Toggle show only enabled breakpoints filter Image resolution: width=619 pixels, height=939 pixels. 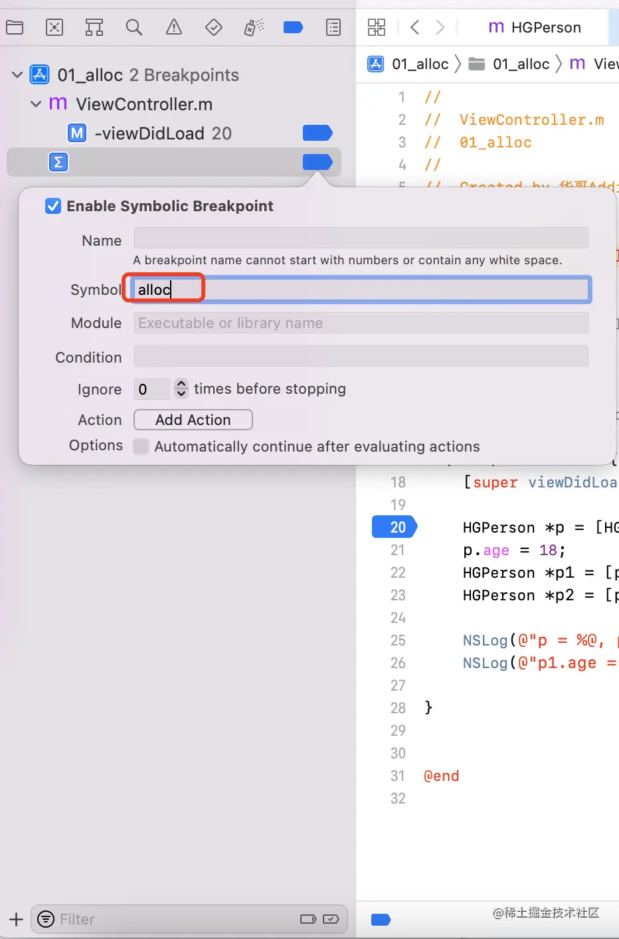tap(308, 919)
